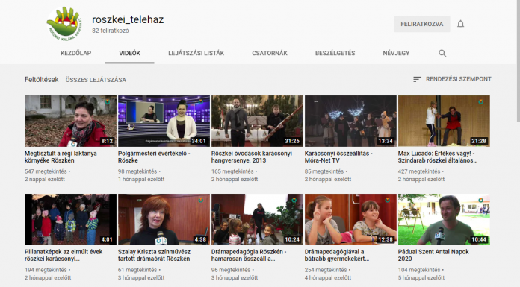The height and width of the screenshot is (287, 520).
Task: Click the 427 megtekintés view count
Action: (419, 171)
